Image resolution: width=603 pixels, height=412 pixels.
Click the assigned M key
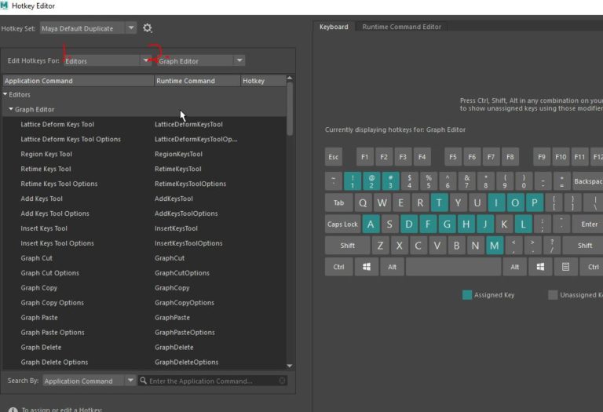coord(495,245)
